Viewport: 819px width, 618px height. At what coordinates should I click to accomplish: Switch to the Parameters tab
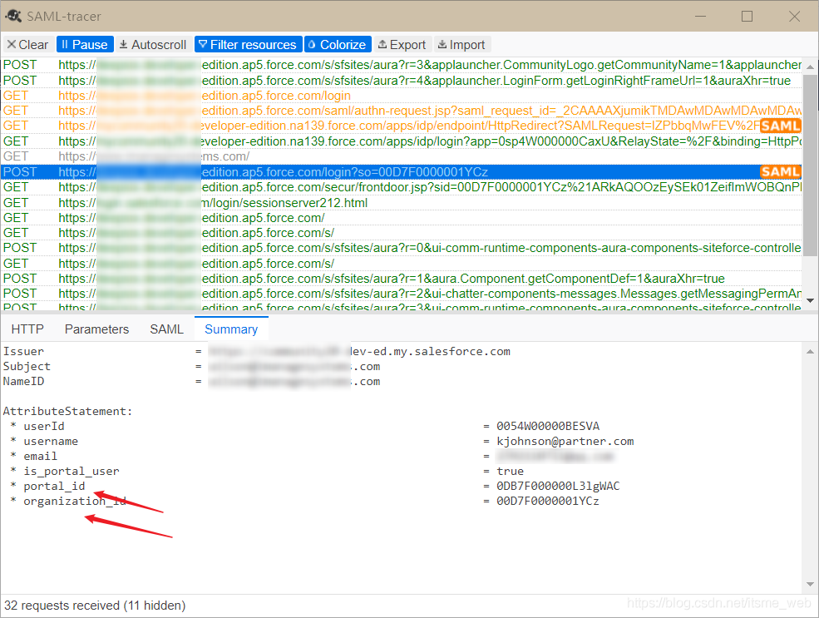[x=96, y=329]
